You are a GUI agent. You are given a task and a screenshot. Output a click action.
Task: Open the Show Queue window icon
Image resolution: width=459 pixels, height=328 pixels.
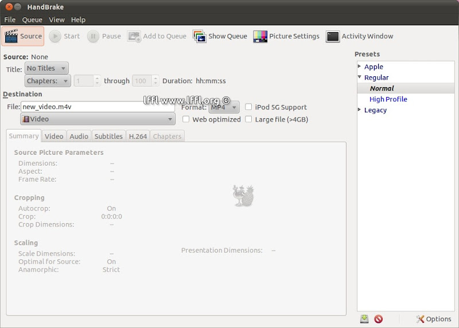click(199, 36)
